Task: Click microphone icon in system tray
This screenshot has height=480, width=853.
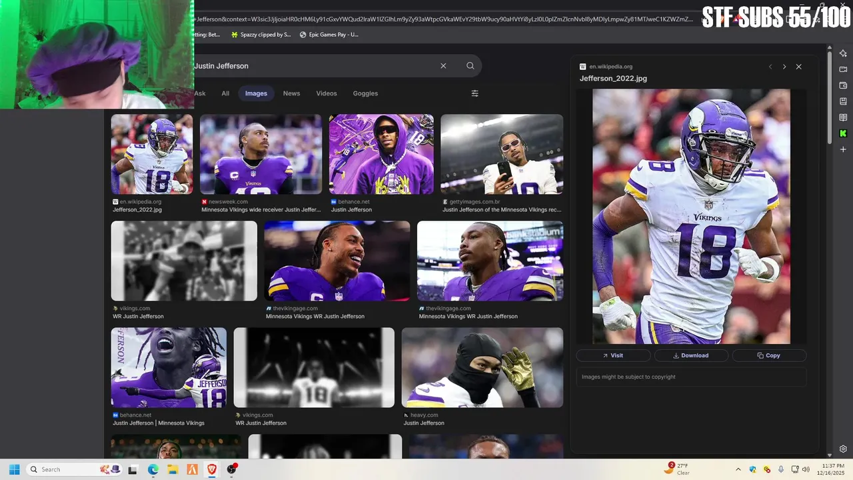Action: (781, 469)
